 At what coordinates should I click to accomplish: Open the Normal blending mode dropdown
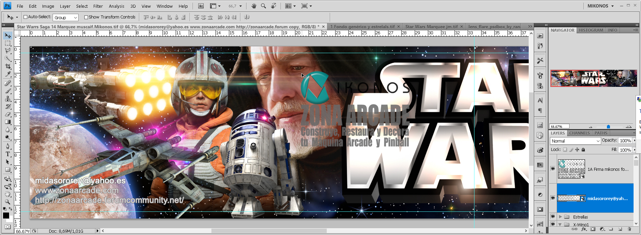point(575,141)
